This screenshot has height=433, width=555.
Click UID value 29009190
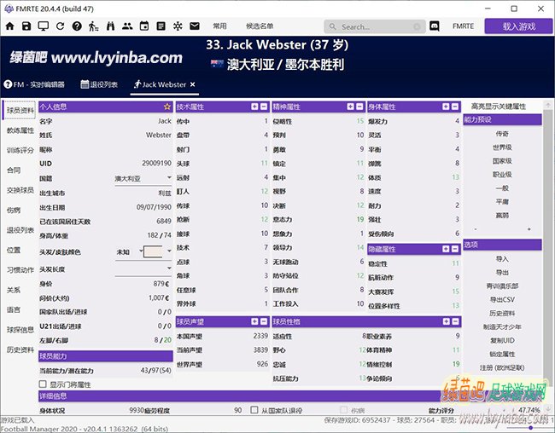click(156, 164)
